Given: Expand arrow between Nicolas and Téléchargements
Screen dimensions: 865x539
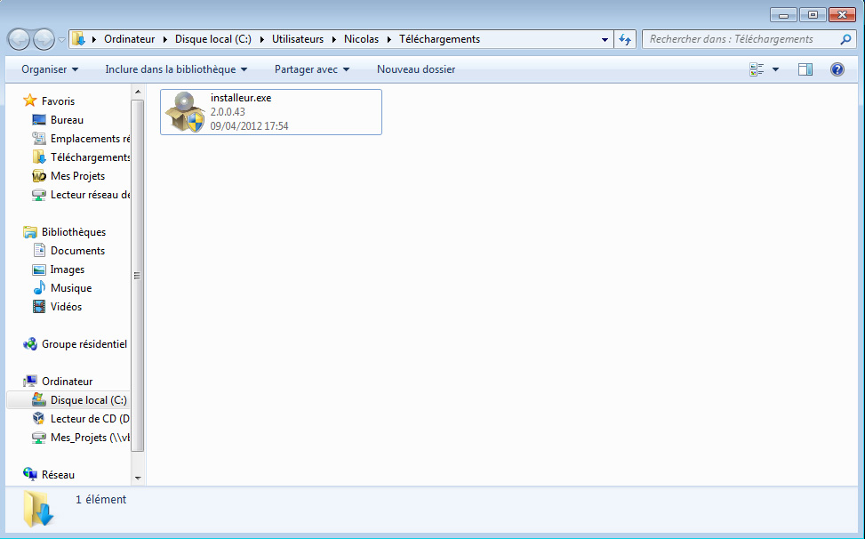Looking at the screenshot, I should 388,39.
